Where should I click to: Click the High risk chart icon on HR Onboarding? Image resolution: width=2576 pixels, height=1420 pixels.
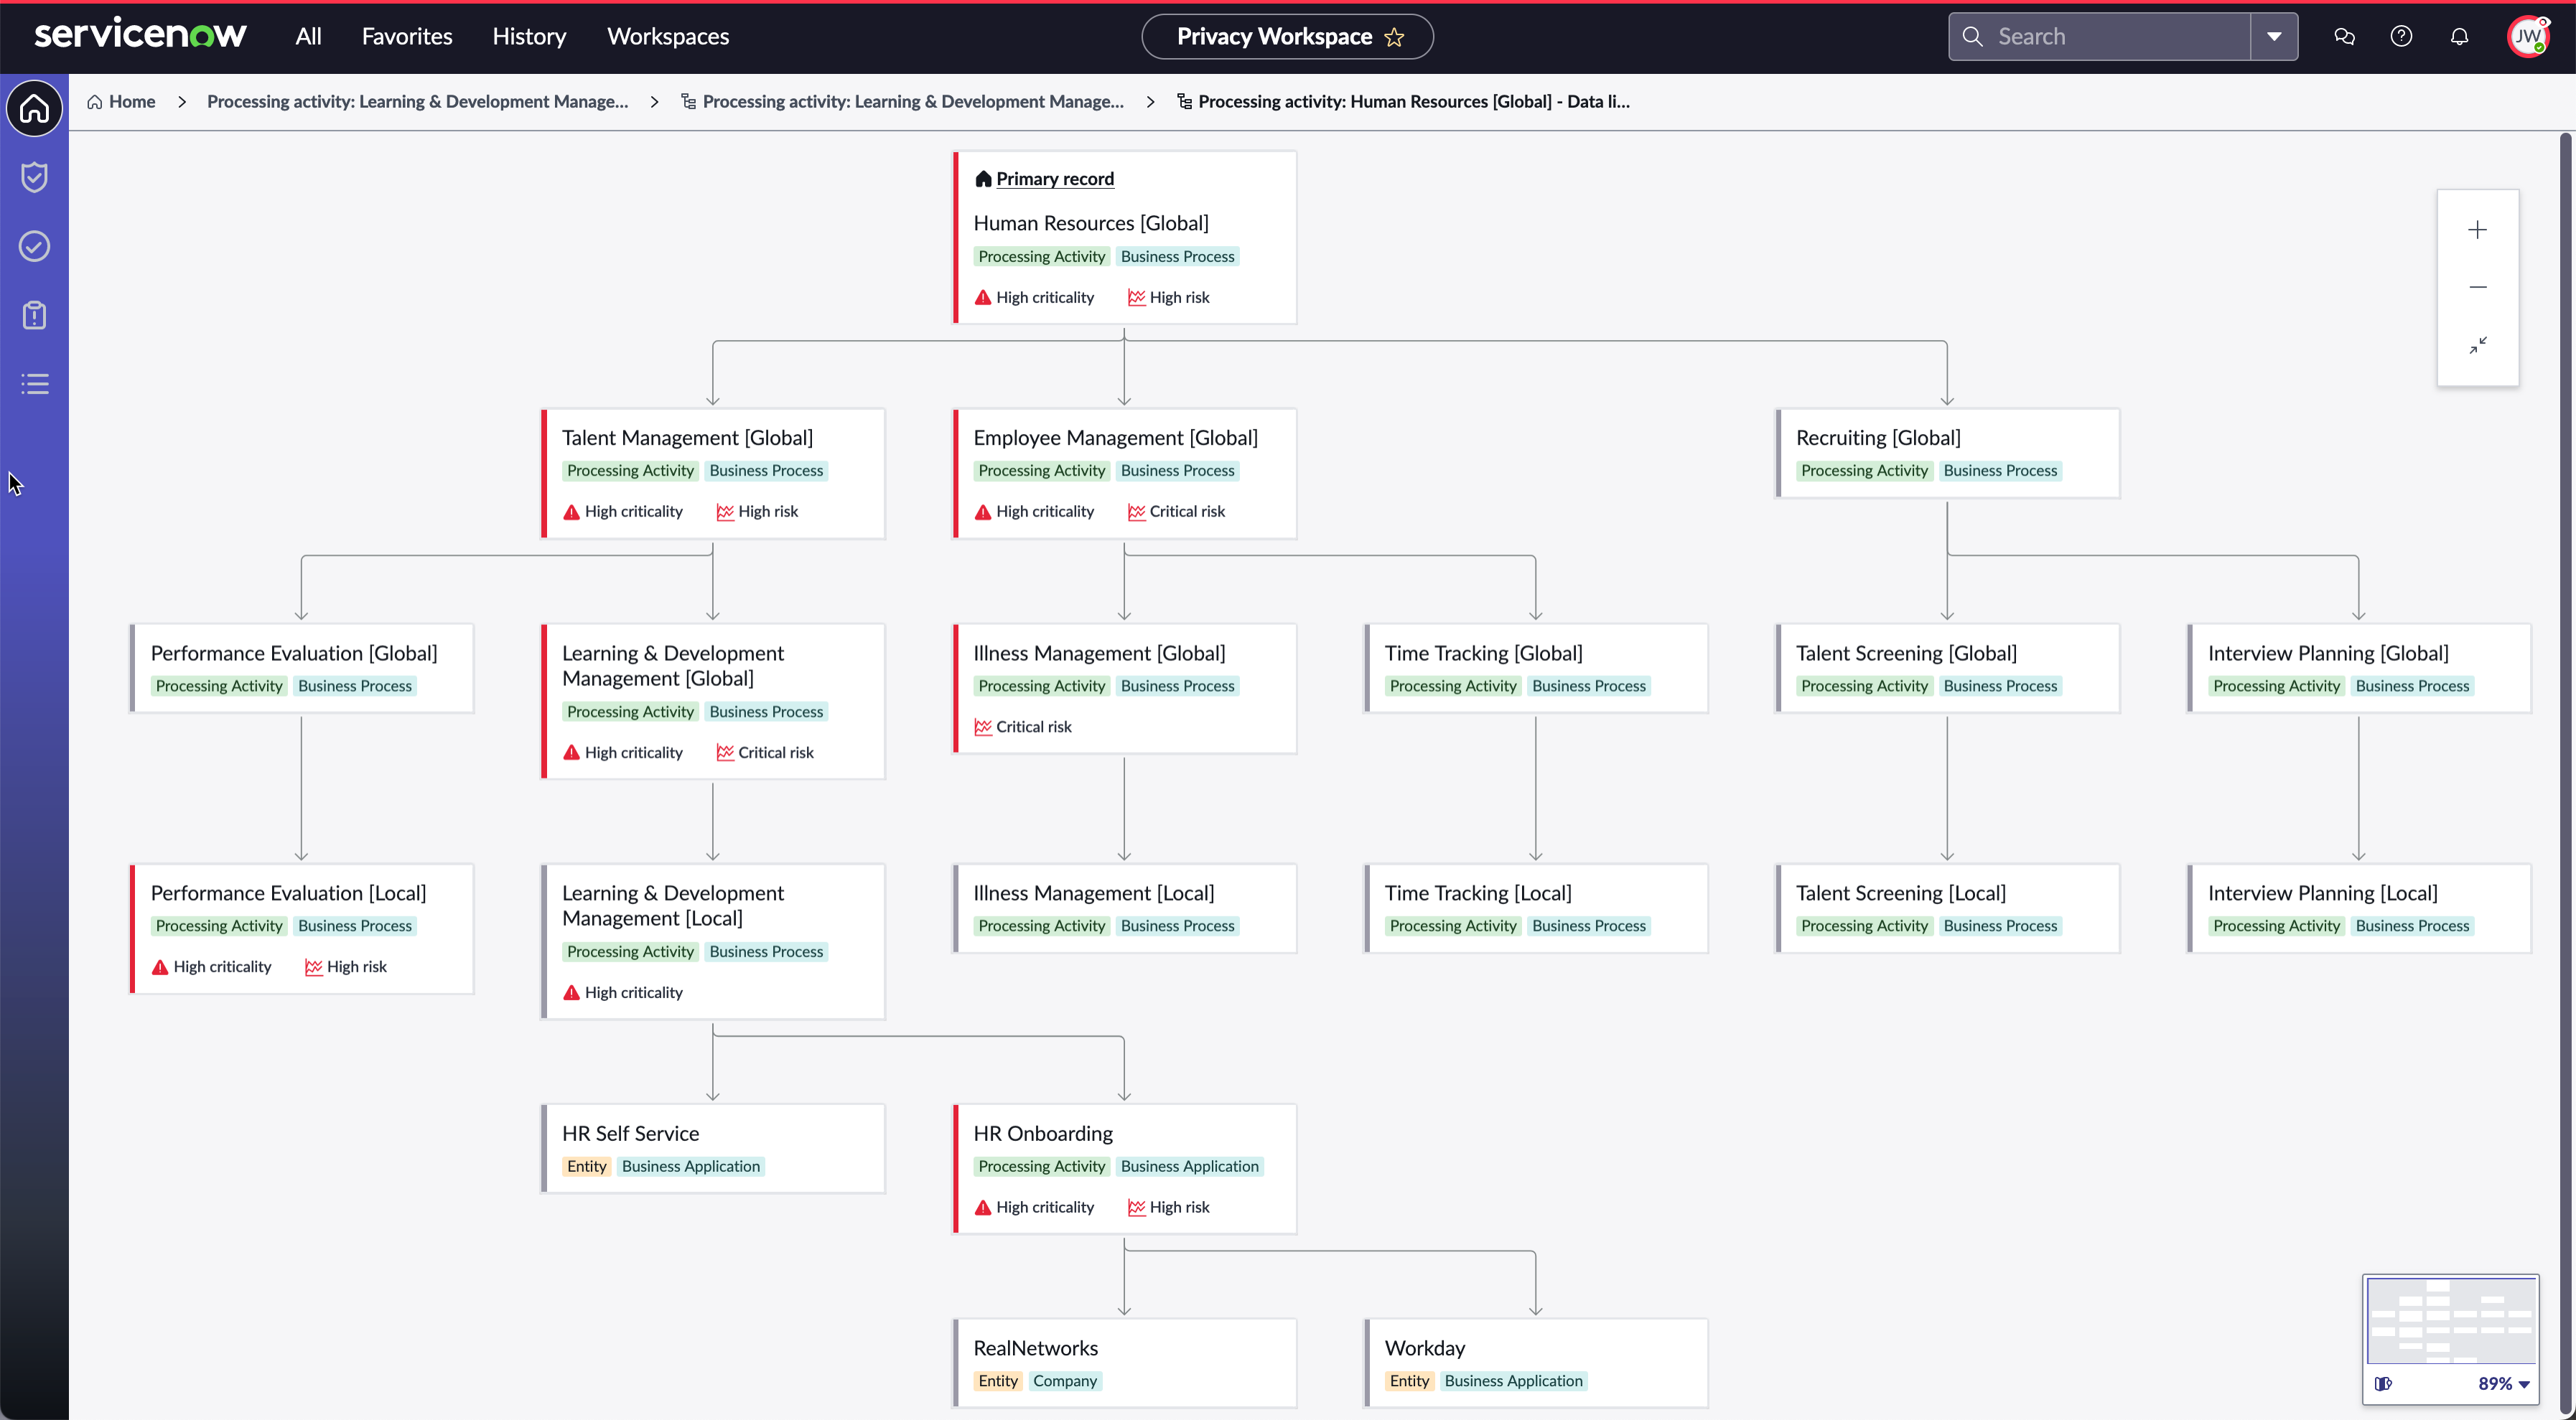pyautogui.click(x=1136, y=1207)
